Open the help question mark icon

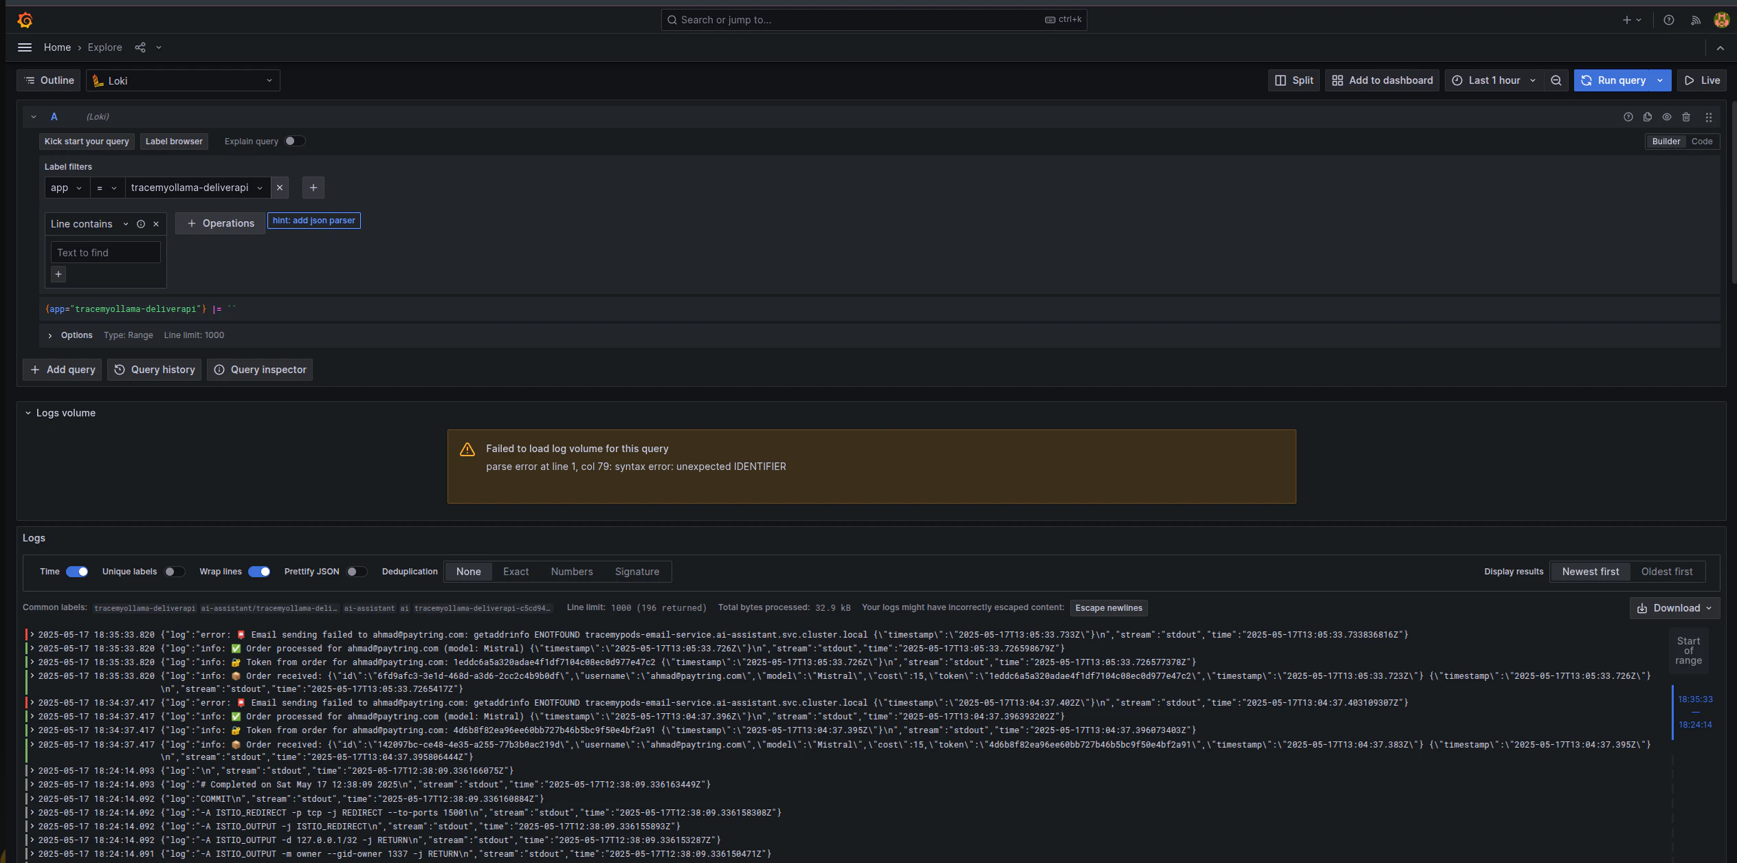(x=1668, y=20)
